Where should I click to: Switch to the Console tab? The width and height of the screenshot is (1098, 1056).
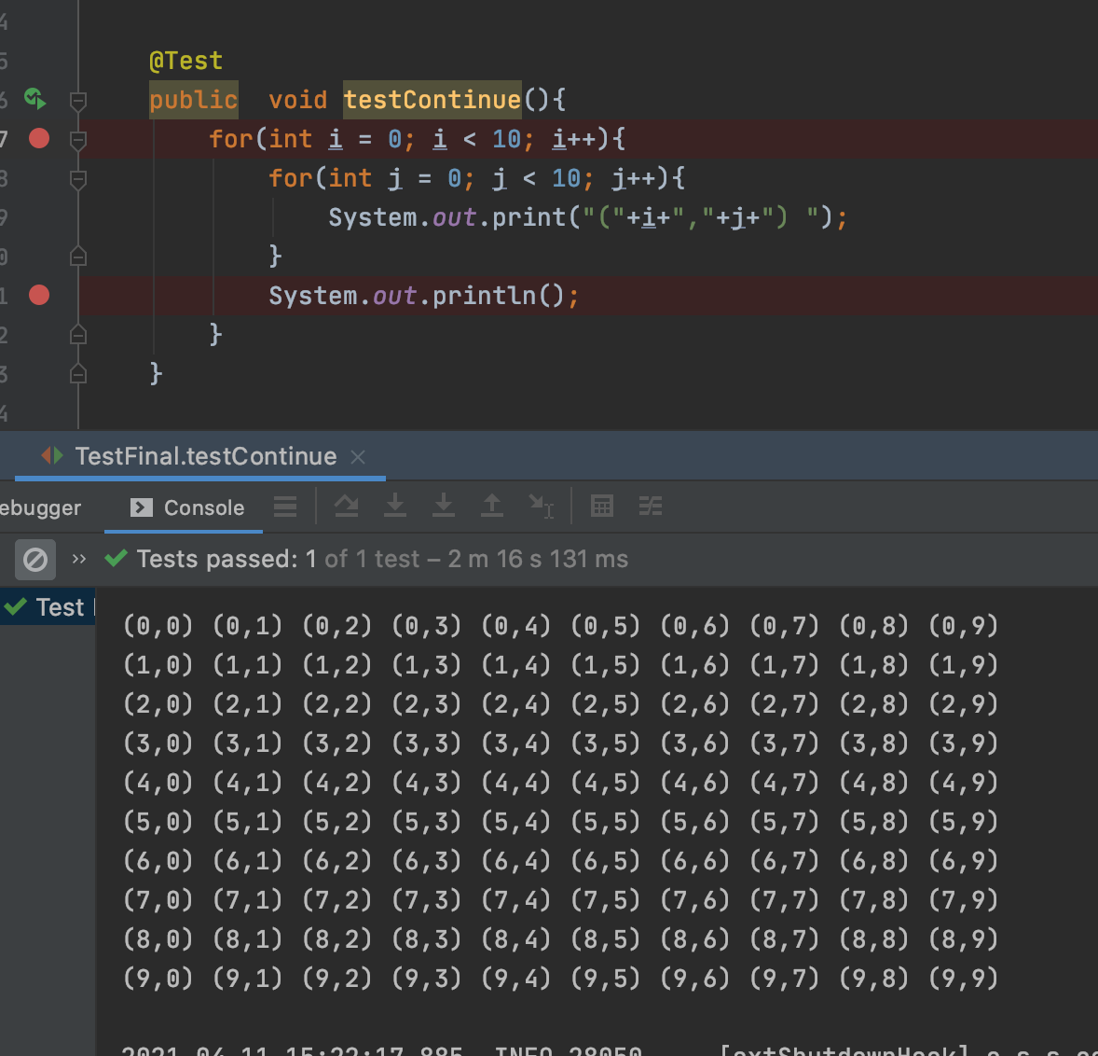click(x=187, y=507)
